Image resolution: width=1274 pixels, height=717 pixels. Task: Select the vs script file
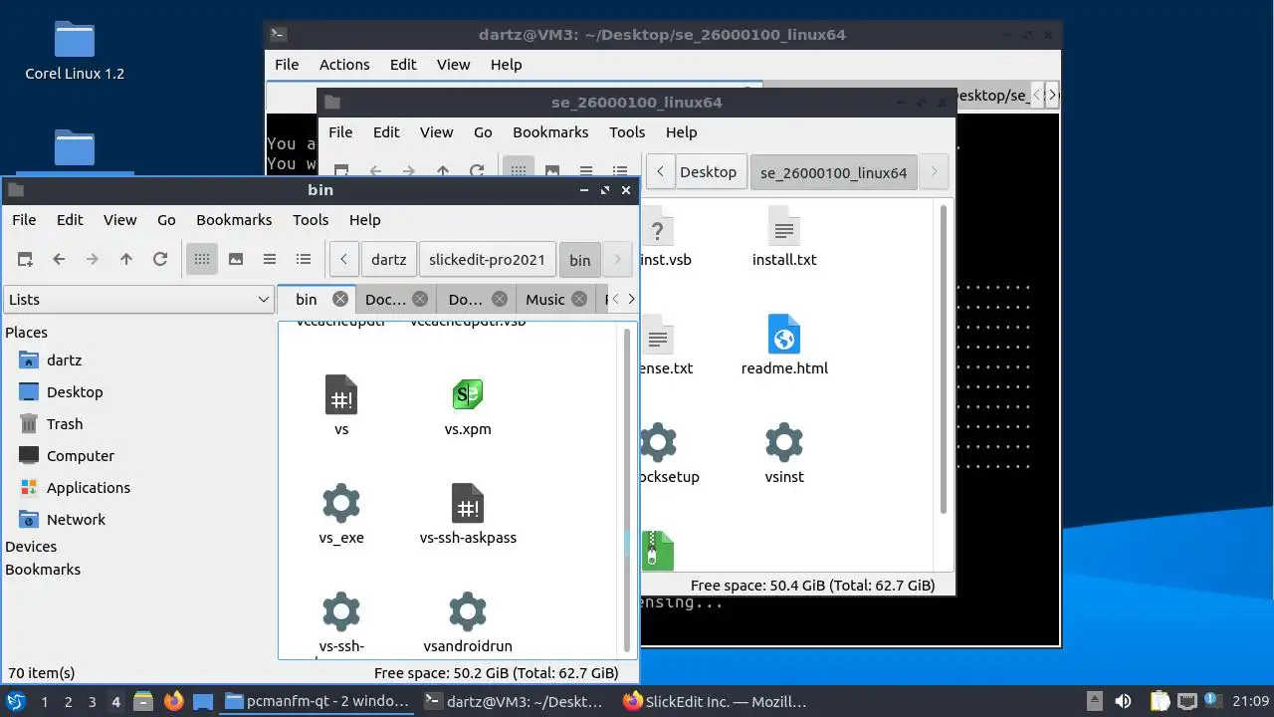(341, 405)
